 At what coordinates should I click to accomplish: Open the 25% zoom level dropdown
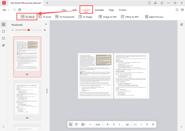tap(99, 124)
